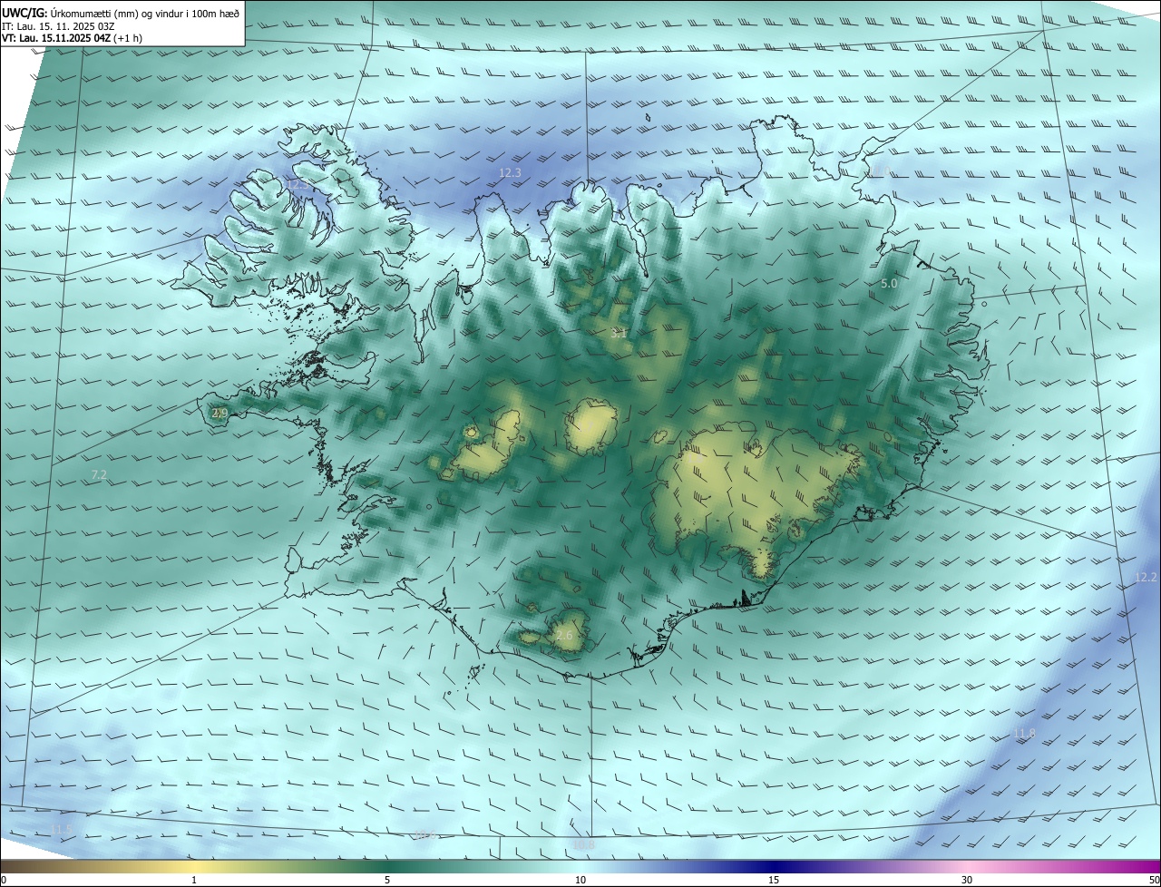Pick the dark green color near 5 on colorbar
The height and width of the screenshot is (887, 1161).
(387, 866)
